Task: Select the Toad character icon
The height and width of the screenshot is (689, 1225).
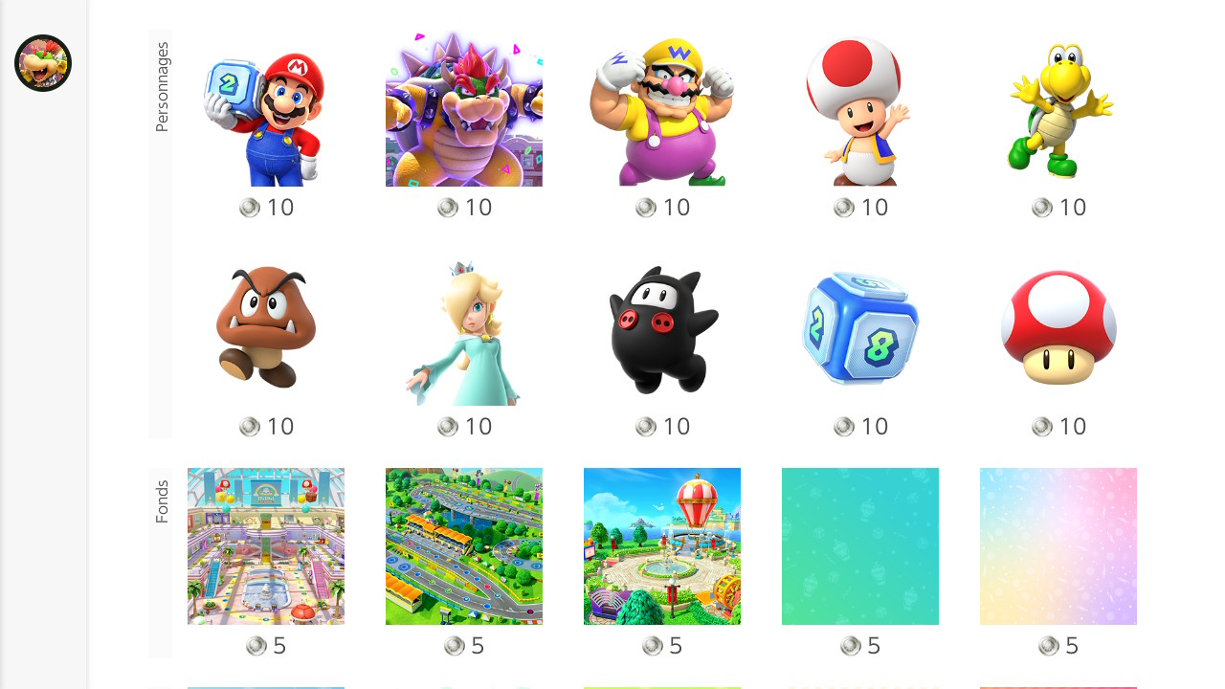Action: coord(860,108)
